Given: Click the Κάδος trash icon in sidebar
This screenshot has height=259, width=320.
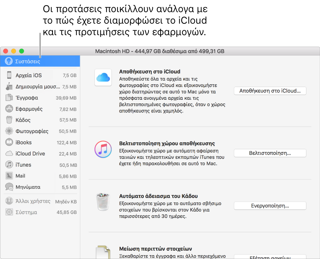Looking at the screenshot, I should point(9,120).
